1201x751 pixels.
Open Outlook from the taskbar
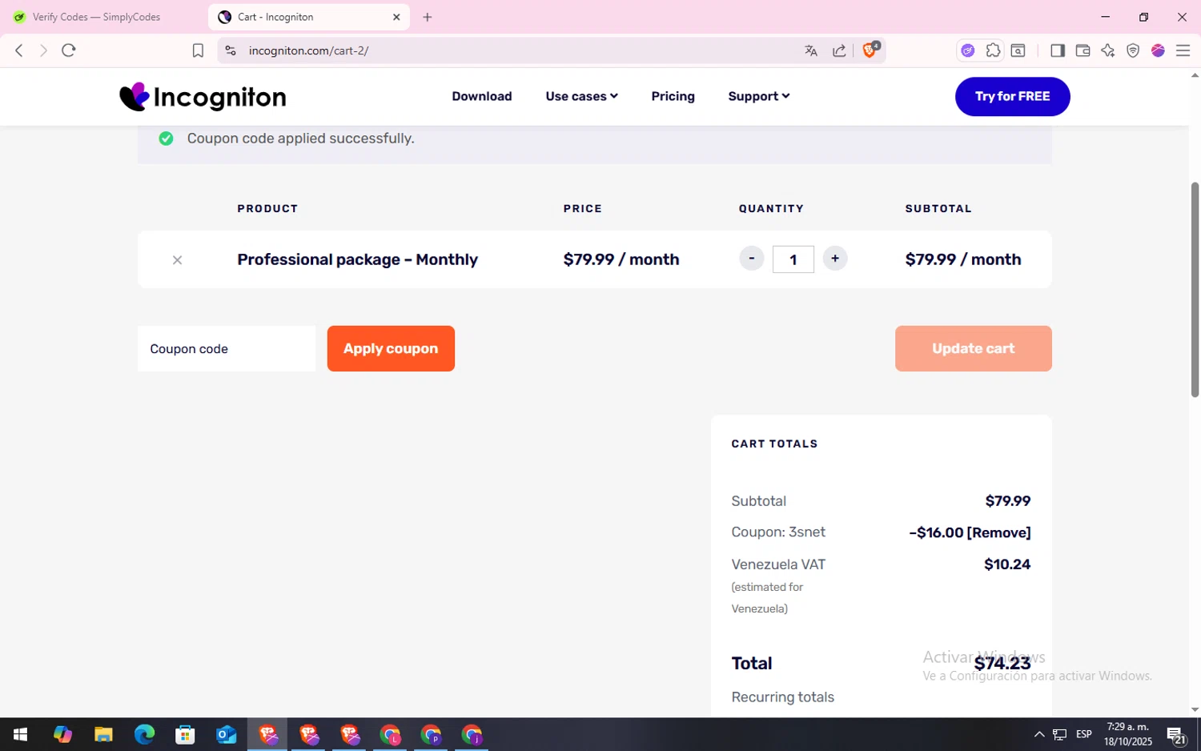click(x=227, y=734)
